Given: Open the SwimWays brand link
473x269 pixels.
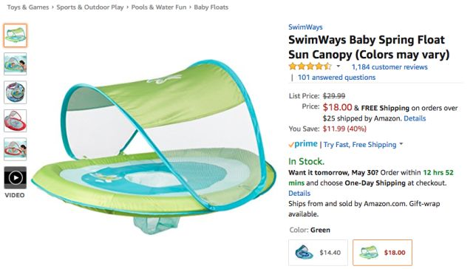Looking at the screenshot, I should tap(305, 27).
